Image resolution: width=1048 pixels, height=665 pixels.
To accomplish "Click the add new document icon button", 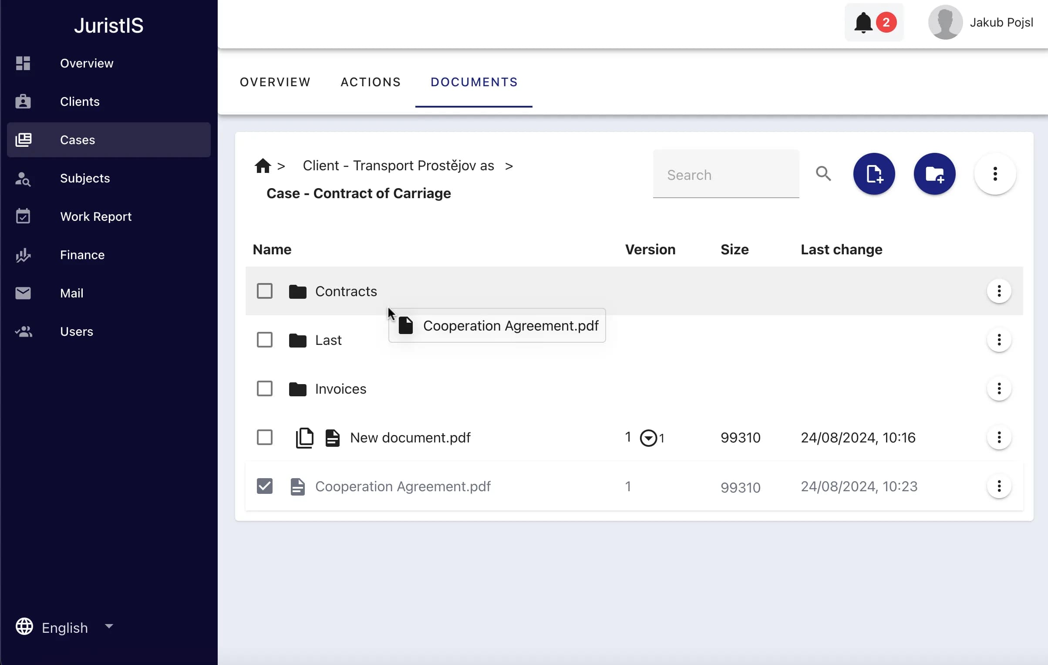I will coord(874,174).
